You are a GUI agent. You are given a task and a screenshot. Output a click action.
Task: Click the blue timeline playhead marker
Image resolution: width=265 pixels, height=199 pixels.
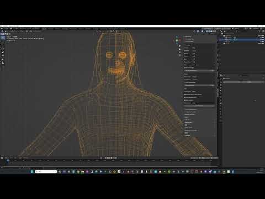tap(8, 160)
